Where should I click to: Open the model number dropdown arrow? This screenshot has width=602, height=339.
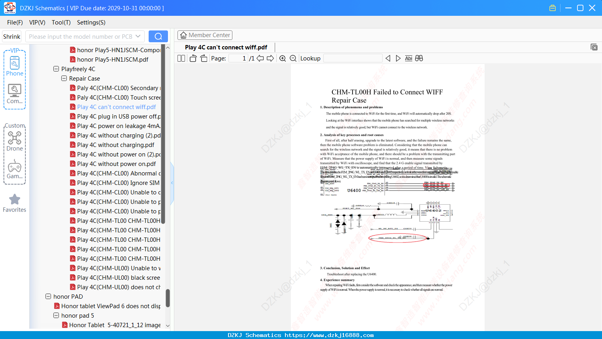point(138,36)
